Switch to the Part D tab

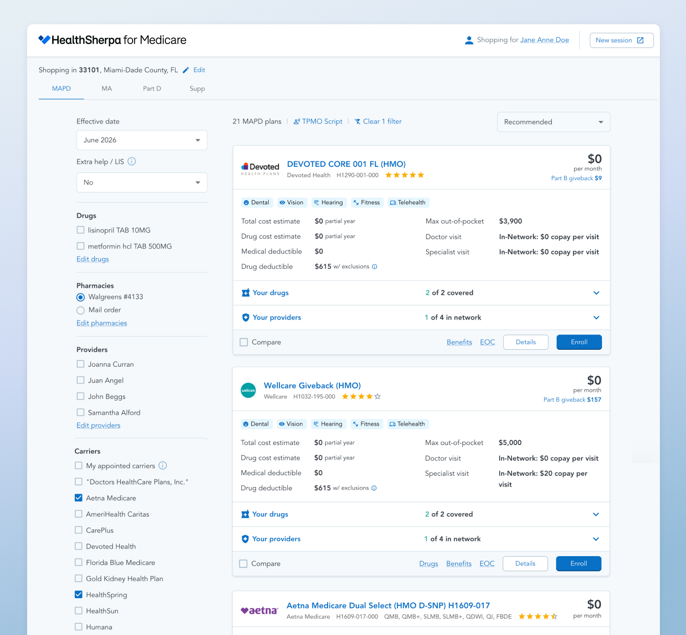pos(152,89)
